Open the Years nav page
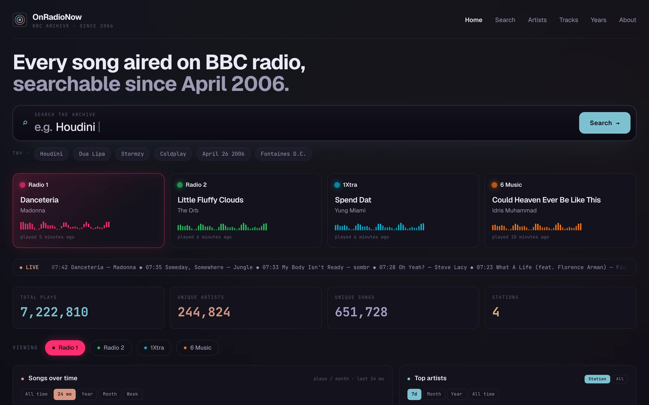 click(x=598, y=20)
